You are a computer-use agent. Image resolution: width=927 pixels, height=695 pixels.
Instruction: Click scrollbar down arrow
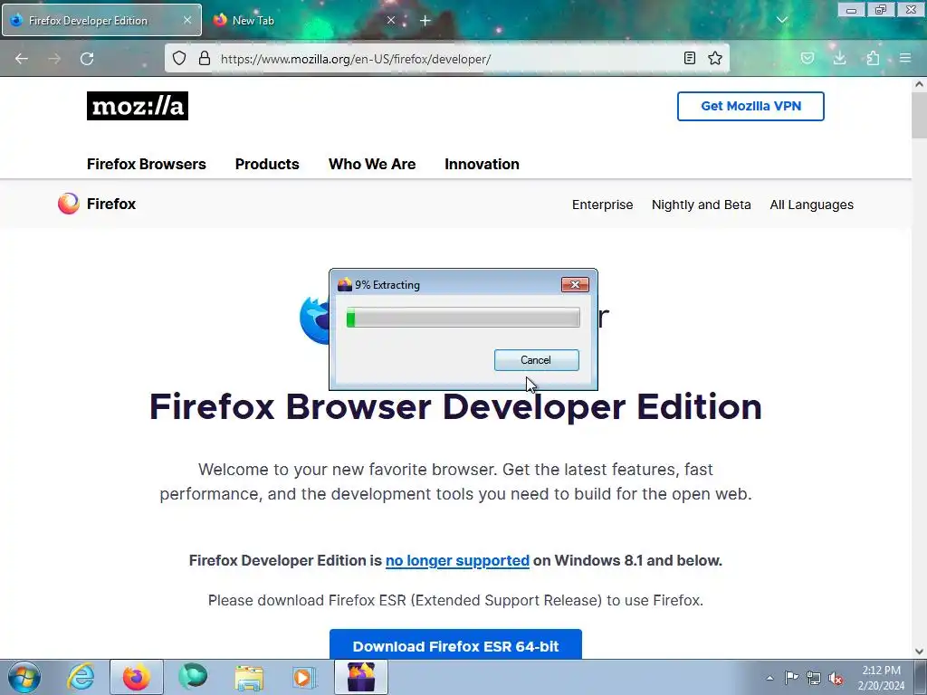919,652
